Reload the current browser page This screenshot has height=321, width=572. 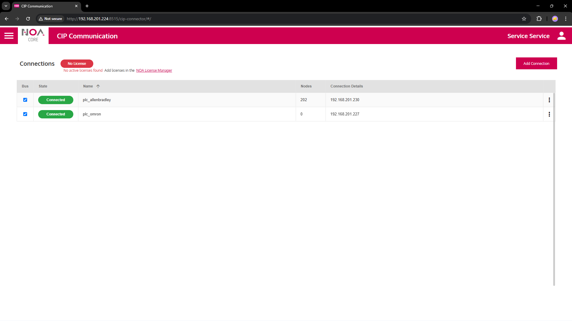click(x=28, y=19)
